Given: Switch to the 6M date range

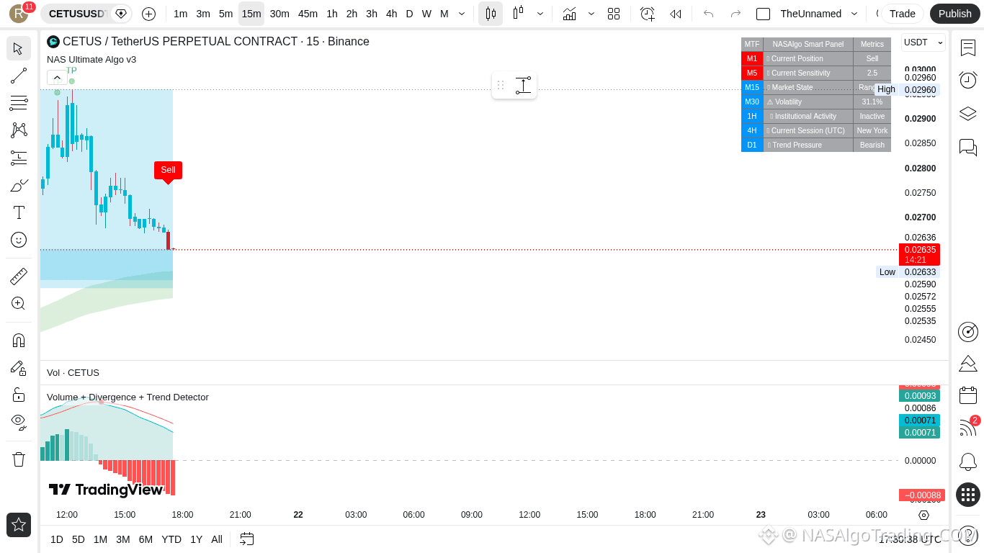Looking at the screenshot, I should point(146,539).
